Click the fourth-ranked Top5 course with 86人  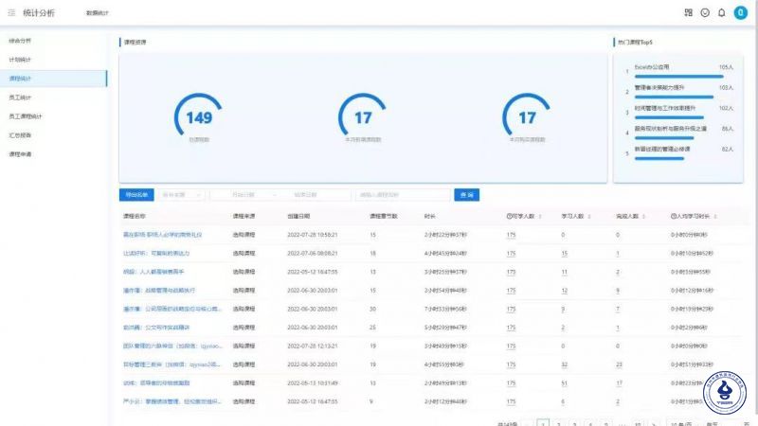(x=671, y=129)
